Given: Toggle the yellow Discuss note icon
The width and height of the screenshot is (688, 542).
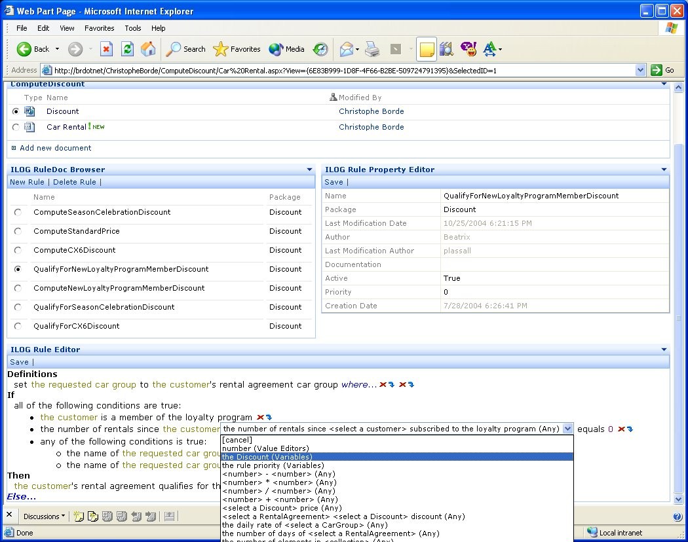Looking at the screenshot, I should (427, 49).
